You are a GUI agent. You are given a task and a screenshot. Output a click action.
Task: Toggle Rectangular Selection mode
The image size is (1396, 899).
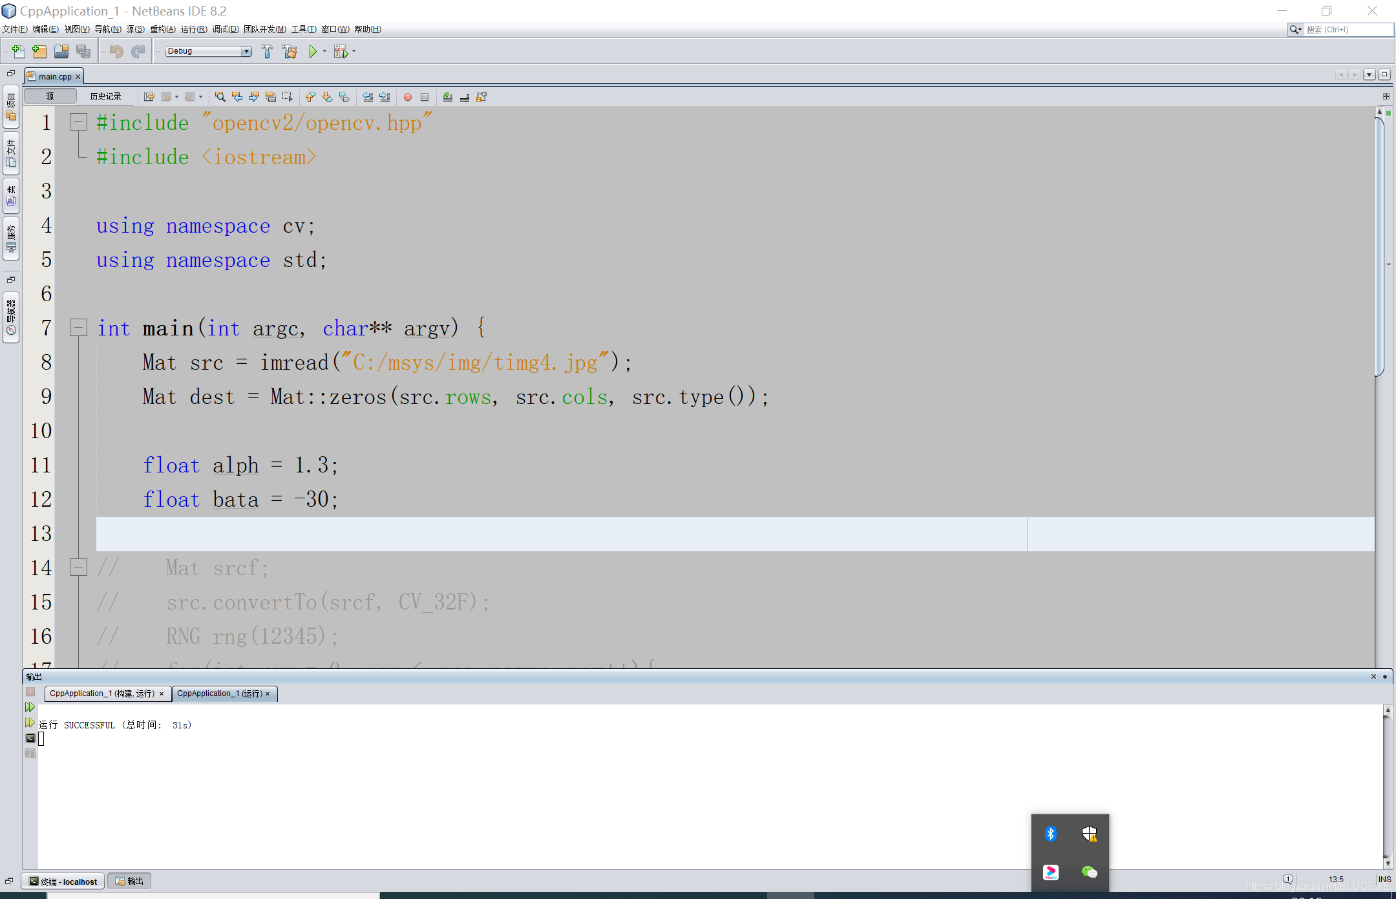click(288, 97)
